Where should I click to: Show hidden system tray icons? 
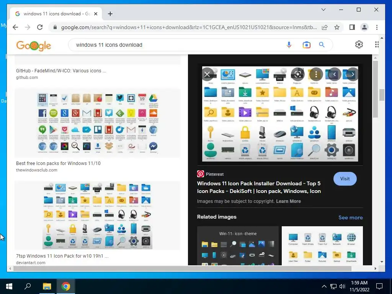[x=324, y=286]
